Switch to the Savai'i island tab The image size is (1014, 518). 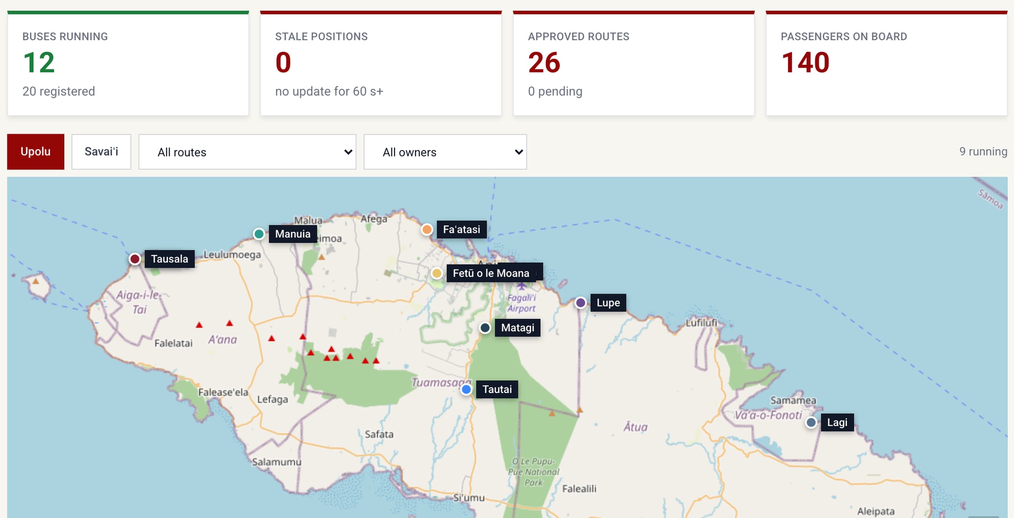coord(101,152)
